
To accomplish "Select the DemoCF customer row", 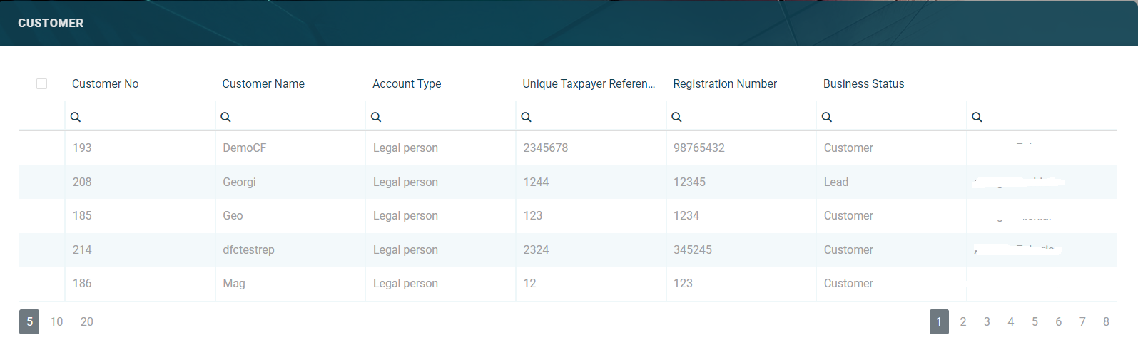I will (x=245, y=148).
